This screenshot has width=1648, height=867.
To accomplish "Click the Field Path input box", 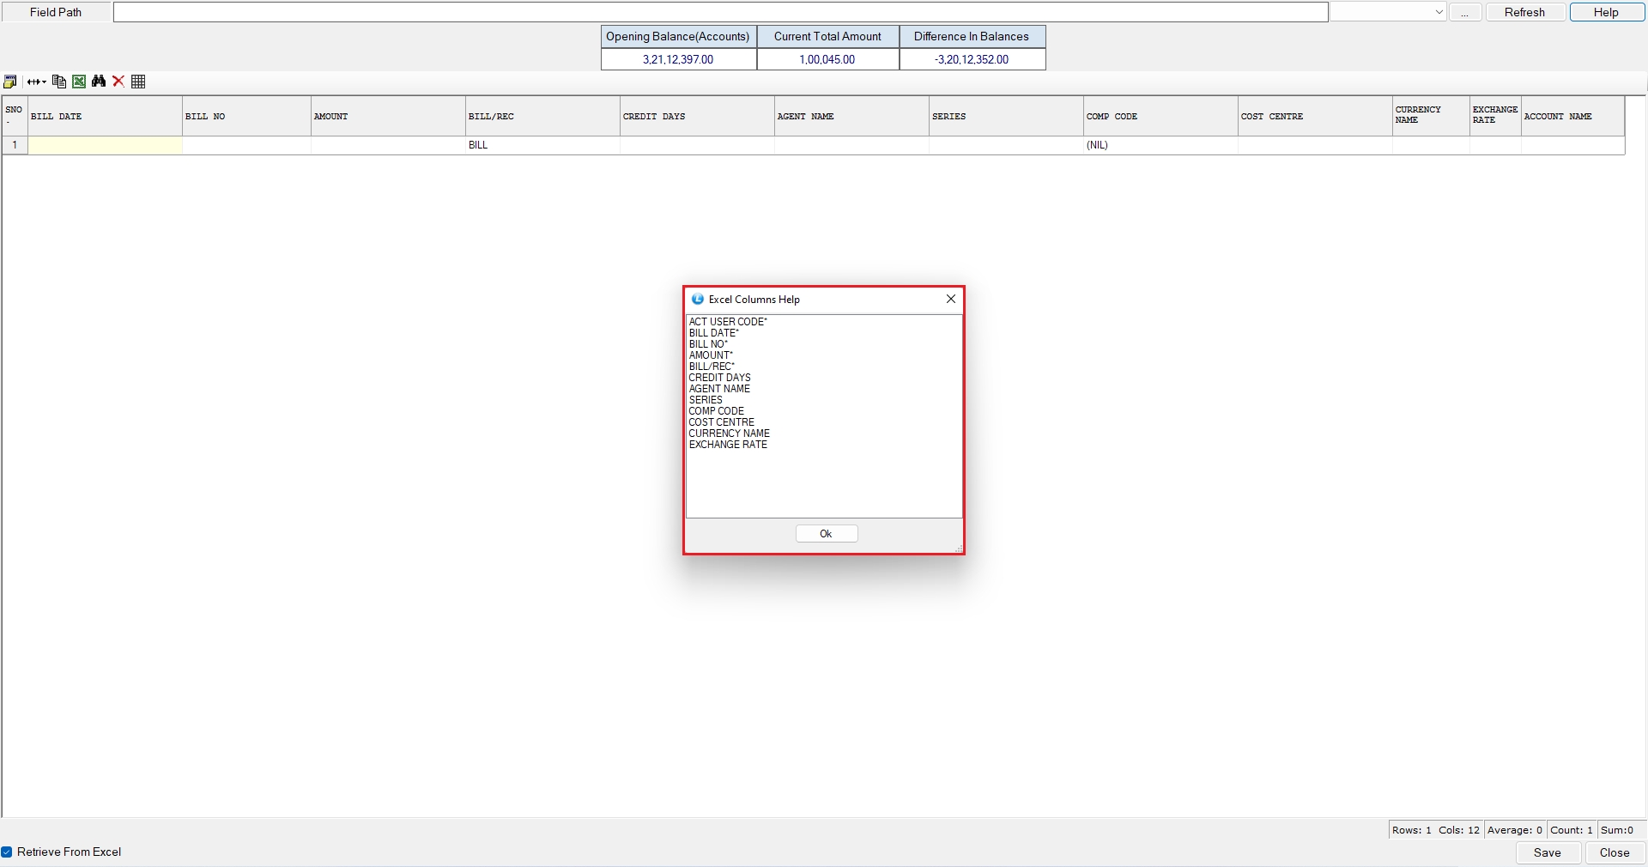I will click(x=720, y=12).
